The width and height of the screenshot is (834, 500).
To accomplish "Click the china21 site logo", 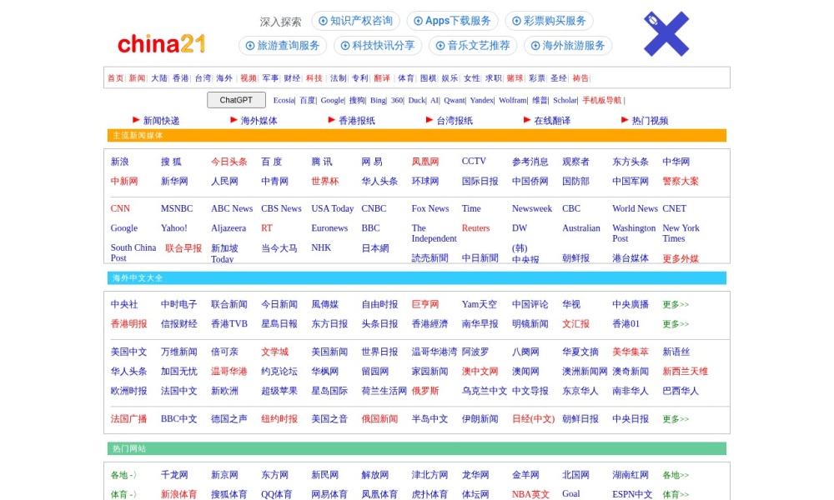I will [x=161, y=44].
